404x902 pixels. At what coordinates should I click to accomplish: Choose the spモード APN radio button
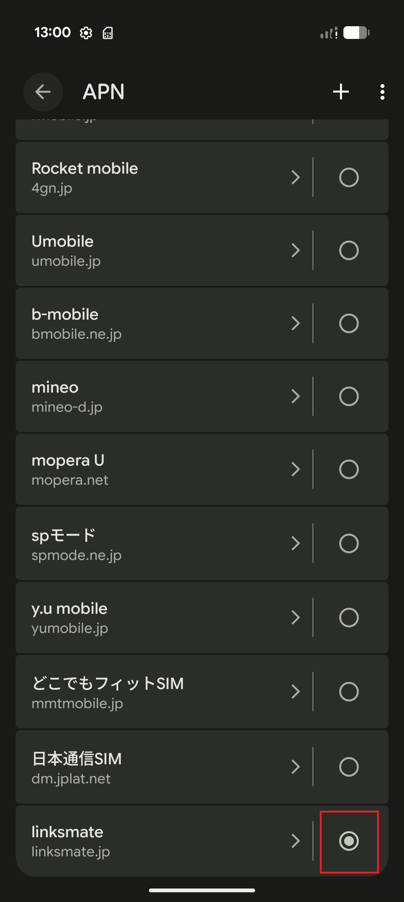click(349, 543)
